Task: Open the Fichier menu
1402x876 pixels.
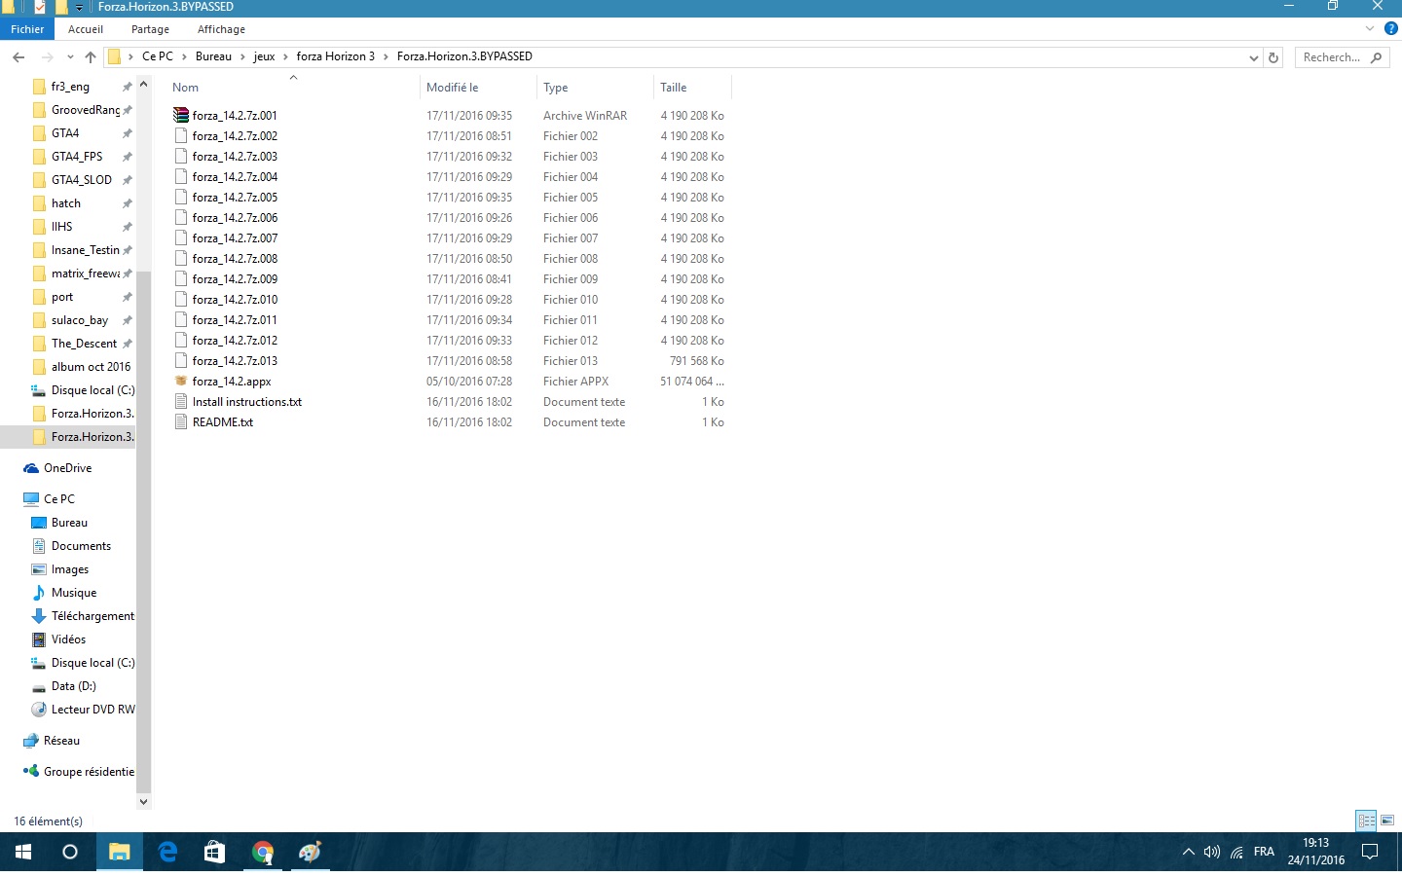Action: point(27,29)
